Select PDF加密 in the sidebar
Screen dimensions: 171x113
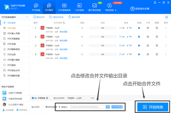click(15, 55)
